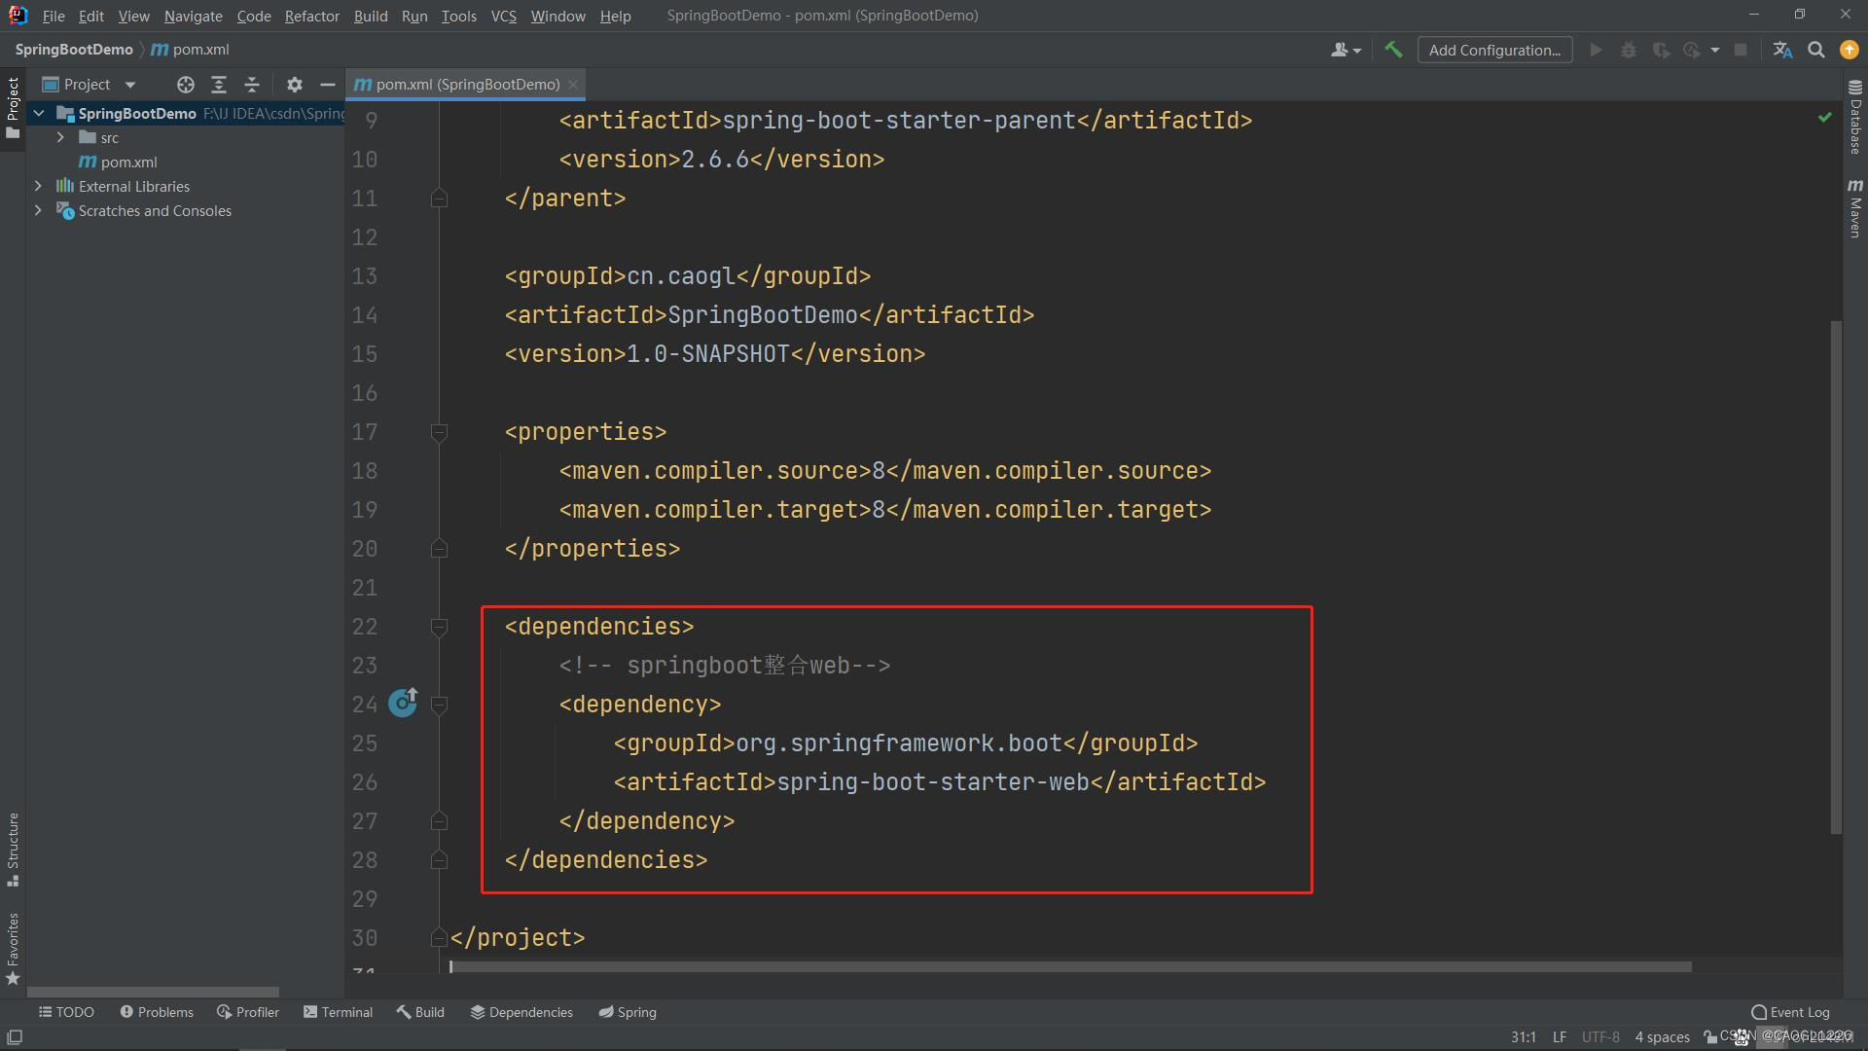Click Select Opened File target icon
The image size is (1868, 1051).
[x=185, y=85]
